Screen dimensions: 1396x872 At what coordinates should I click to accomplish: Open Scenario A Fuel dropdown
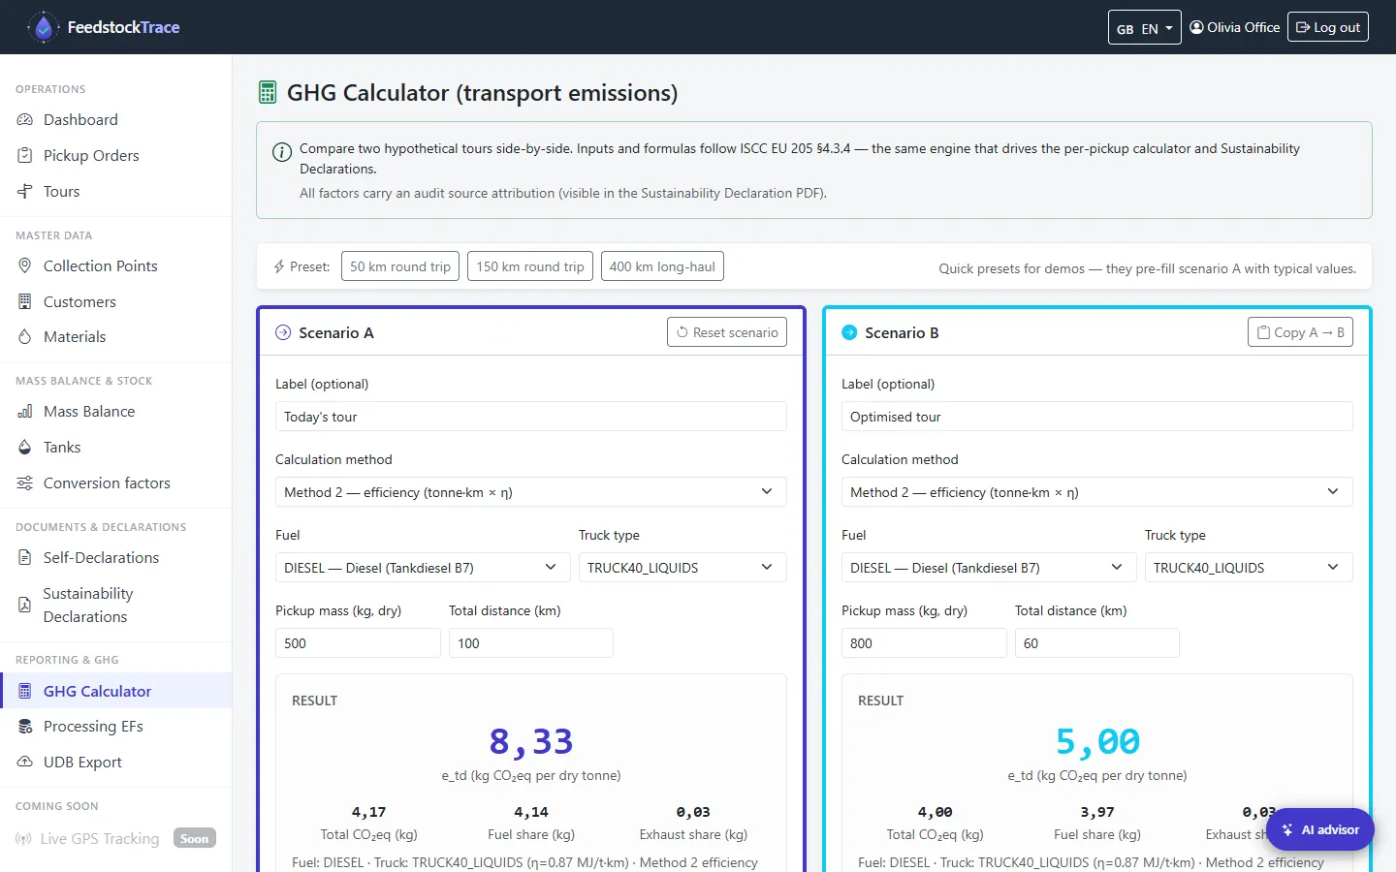[421, 568]
